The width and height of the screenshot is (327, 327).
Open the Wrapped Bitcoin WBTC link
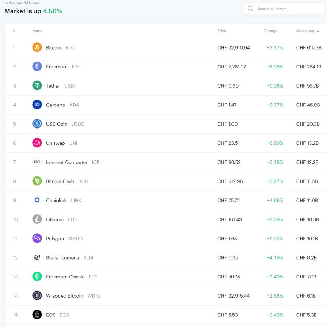click(x=73, y=296)
